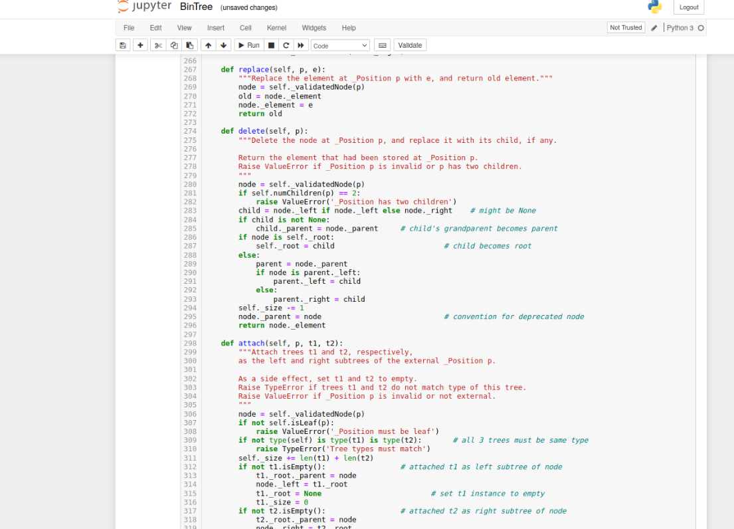Copy the selected cell
The image size is (734, 529).
173,45
